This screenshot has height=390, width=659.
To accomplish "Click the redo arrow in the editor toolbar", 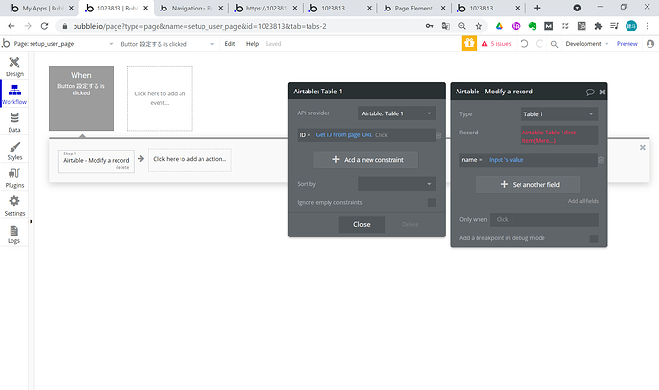I will coord(540,44).
